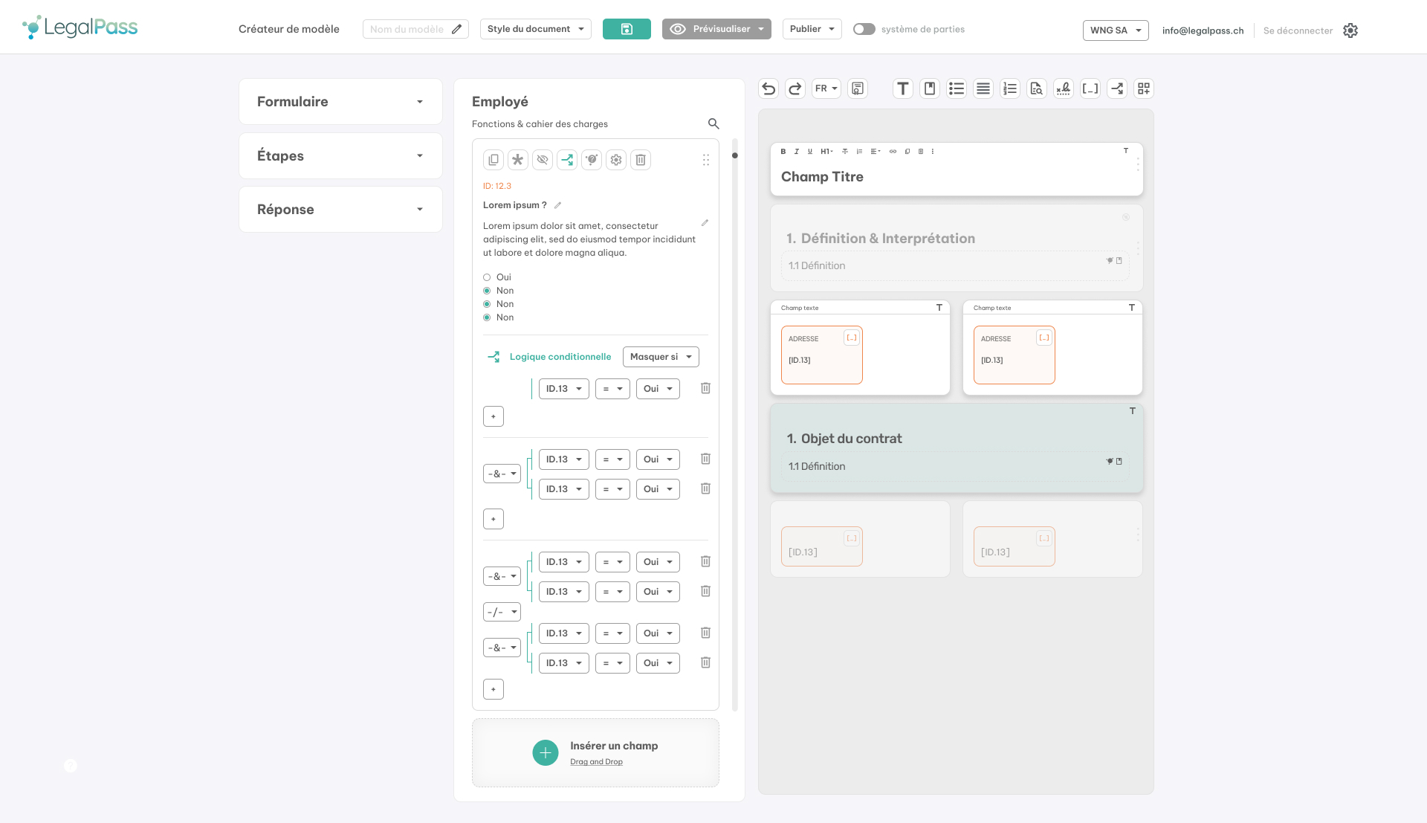Select the Oui radio option

pos(488,277)
